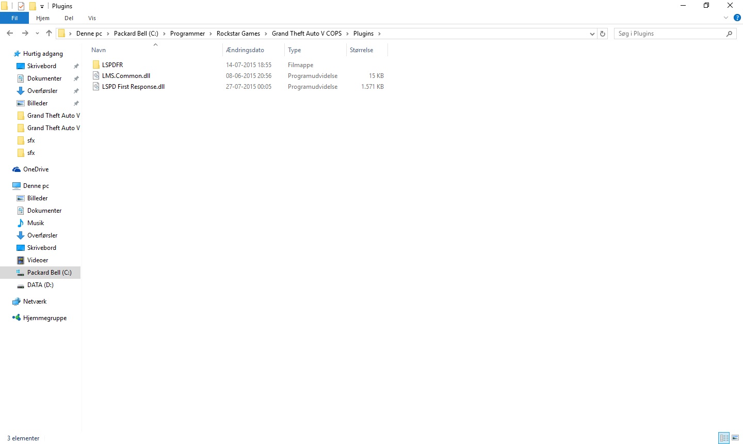Open Help with the blue question mark
This screenshot has height=444, width=743.
[737, 18]
